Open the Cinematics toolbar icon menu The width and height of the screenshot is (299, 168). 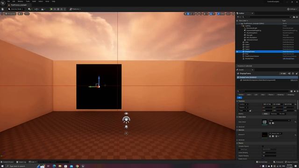(x=43, y=9)
